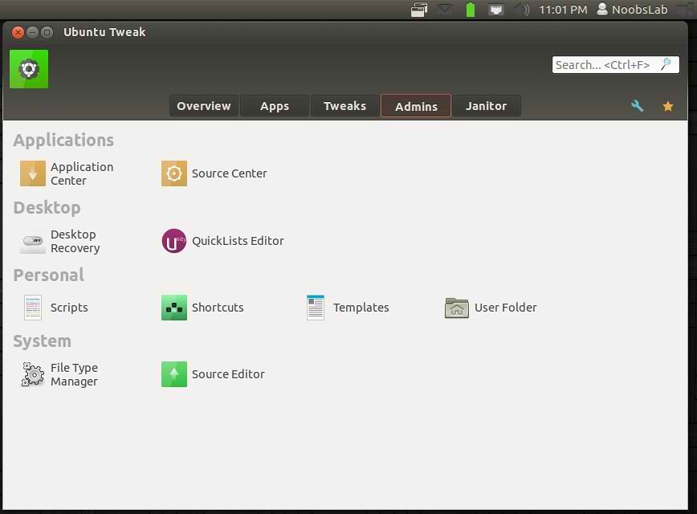Minimize the Ubuntu Tweak window
This screenshot has width=697, height=514.
point(32,32)
